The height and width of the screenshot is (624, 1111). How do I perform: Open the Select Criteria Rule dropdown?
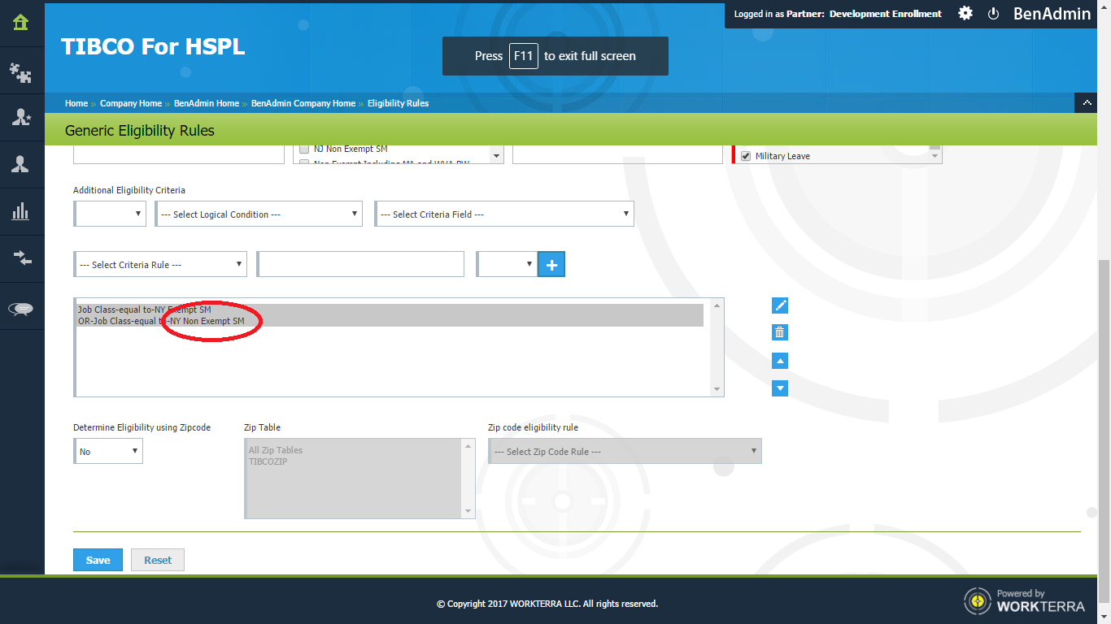pos(160,264)
